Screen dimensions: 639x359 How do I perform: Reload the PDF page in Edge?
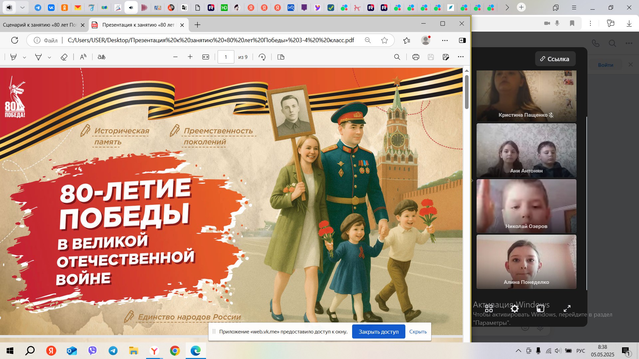click(15, 40)
